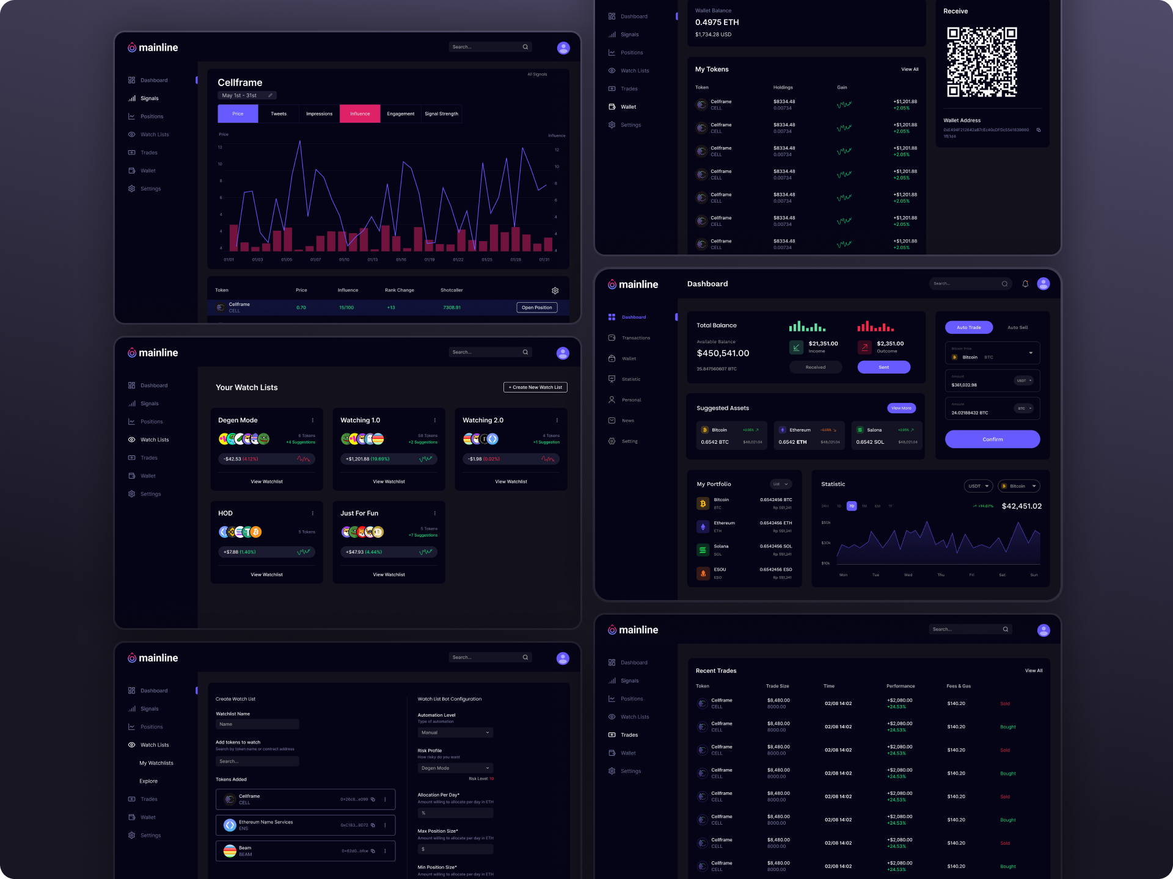Click the Bitcoin icon in the My Portfolio list
The image size is (1173, 879).
pyautogui.click(x=703, y=504)
